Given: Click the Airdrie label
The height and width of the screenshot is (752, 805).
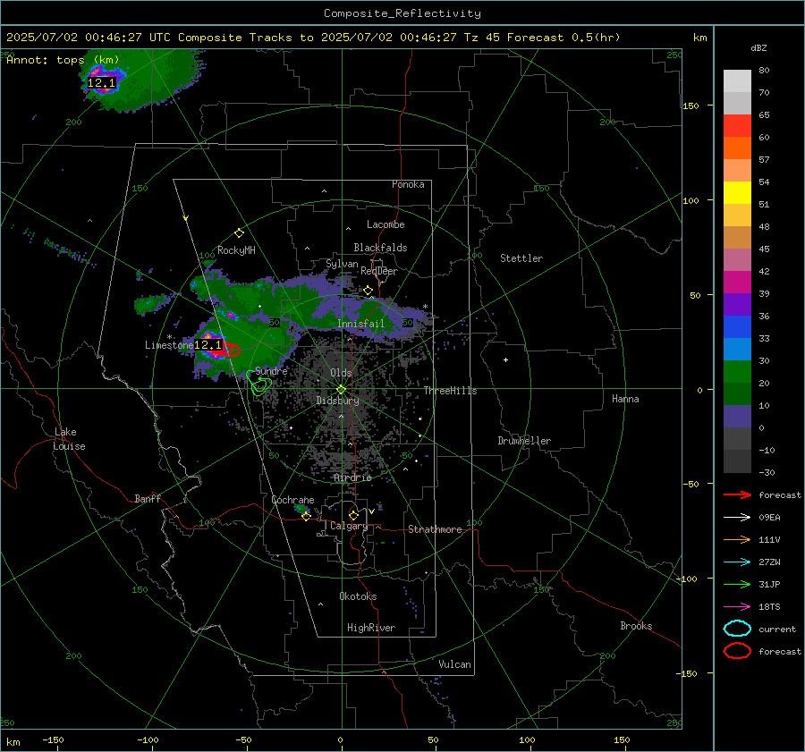Looking at the screenshot, I should (352, 477).
